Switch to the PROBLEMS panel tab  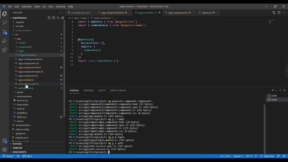click(88, 90)
